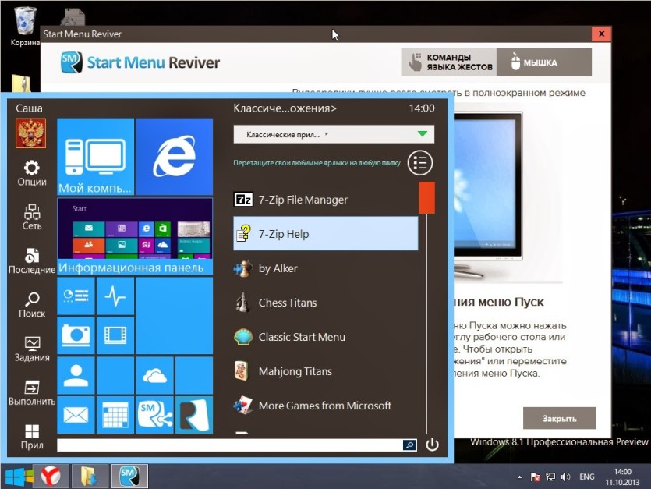Open the mail envelope tile
Image resolution: width=651 pixels, height=489 pixels.
pos(76,415)
